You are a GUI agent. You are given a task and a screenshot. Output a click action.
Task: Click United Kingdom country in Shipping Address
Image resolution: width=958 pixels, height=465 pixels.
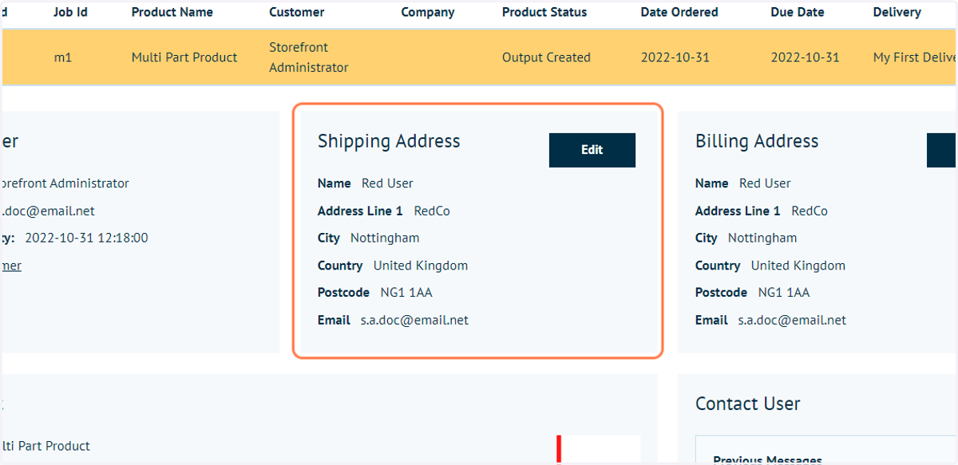pos(421,266)
